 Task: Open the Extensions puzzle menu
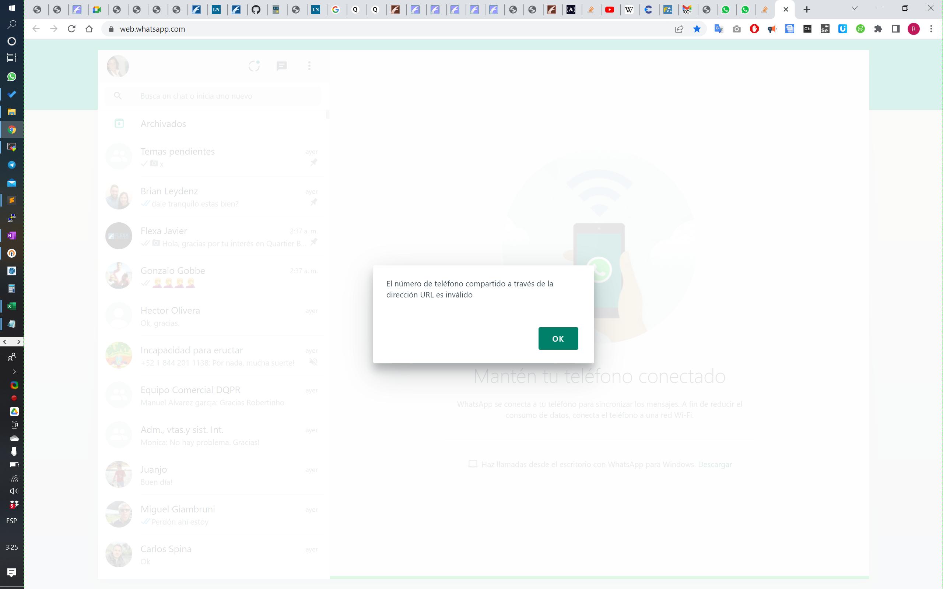pyautogui.click(x=878, y=29)
